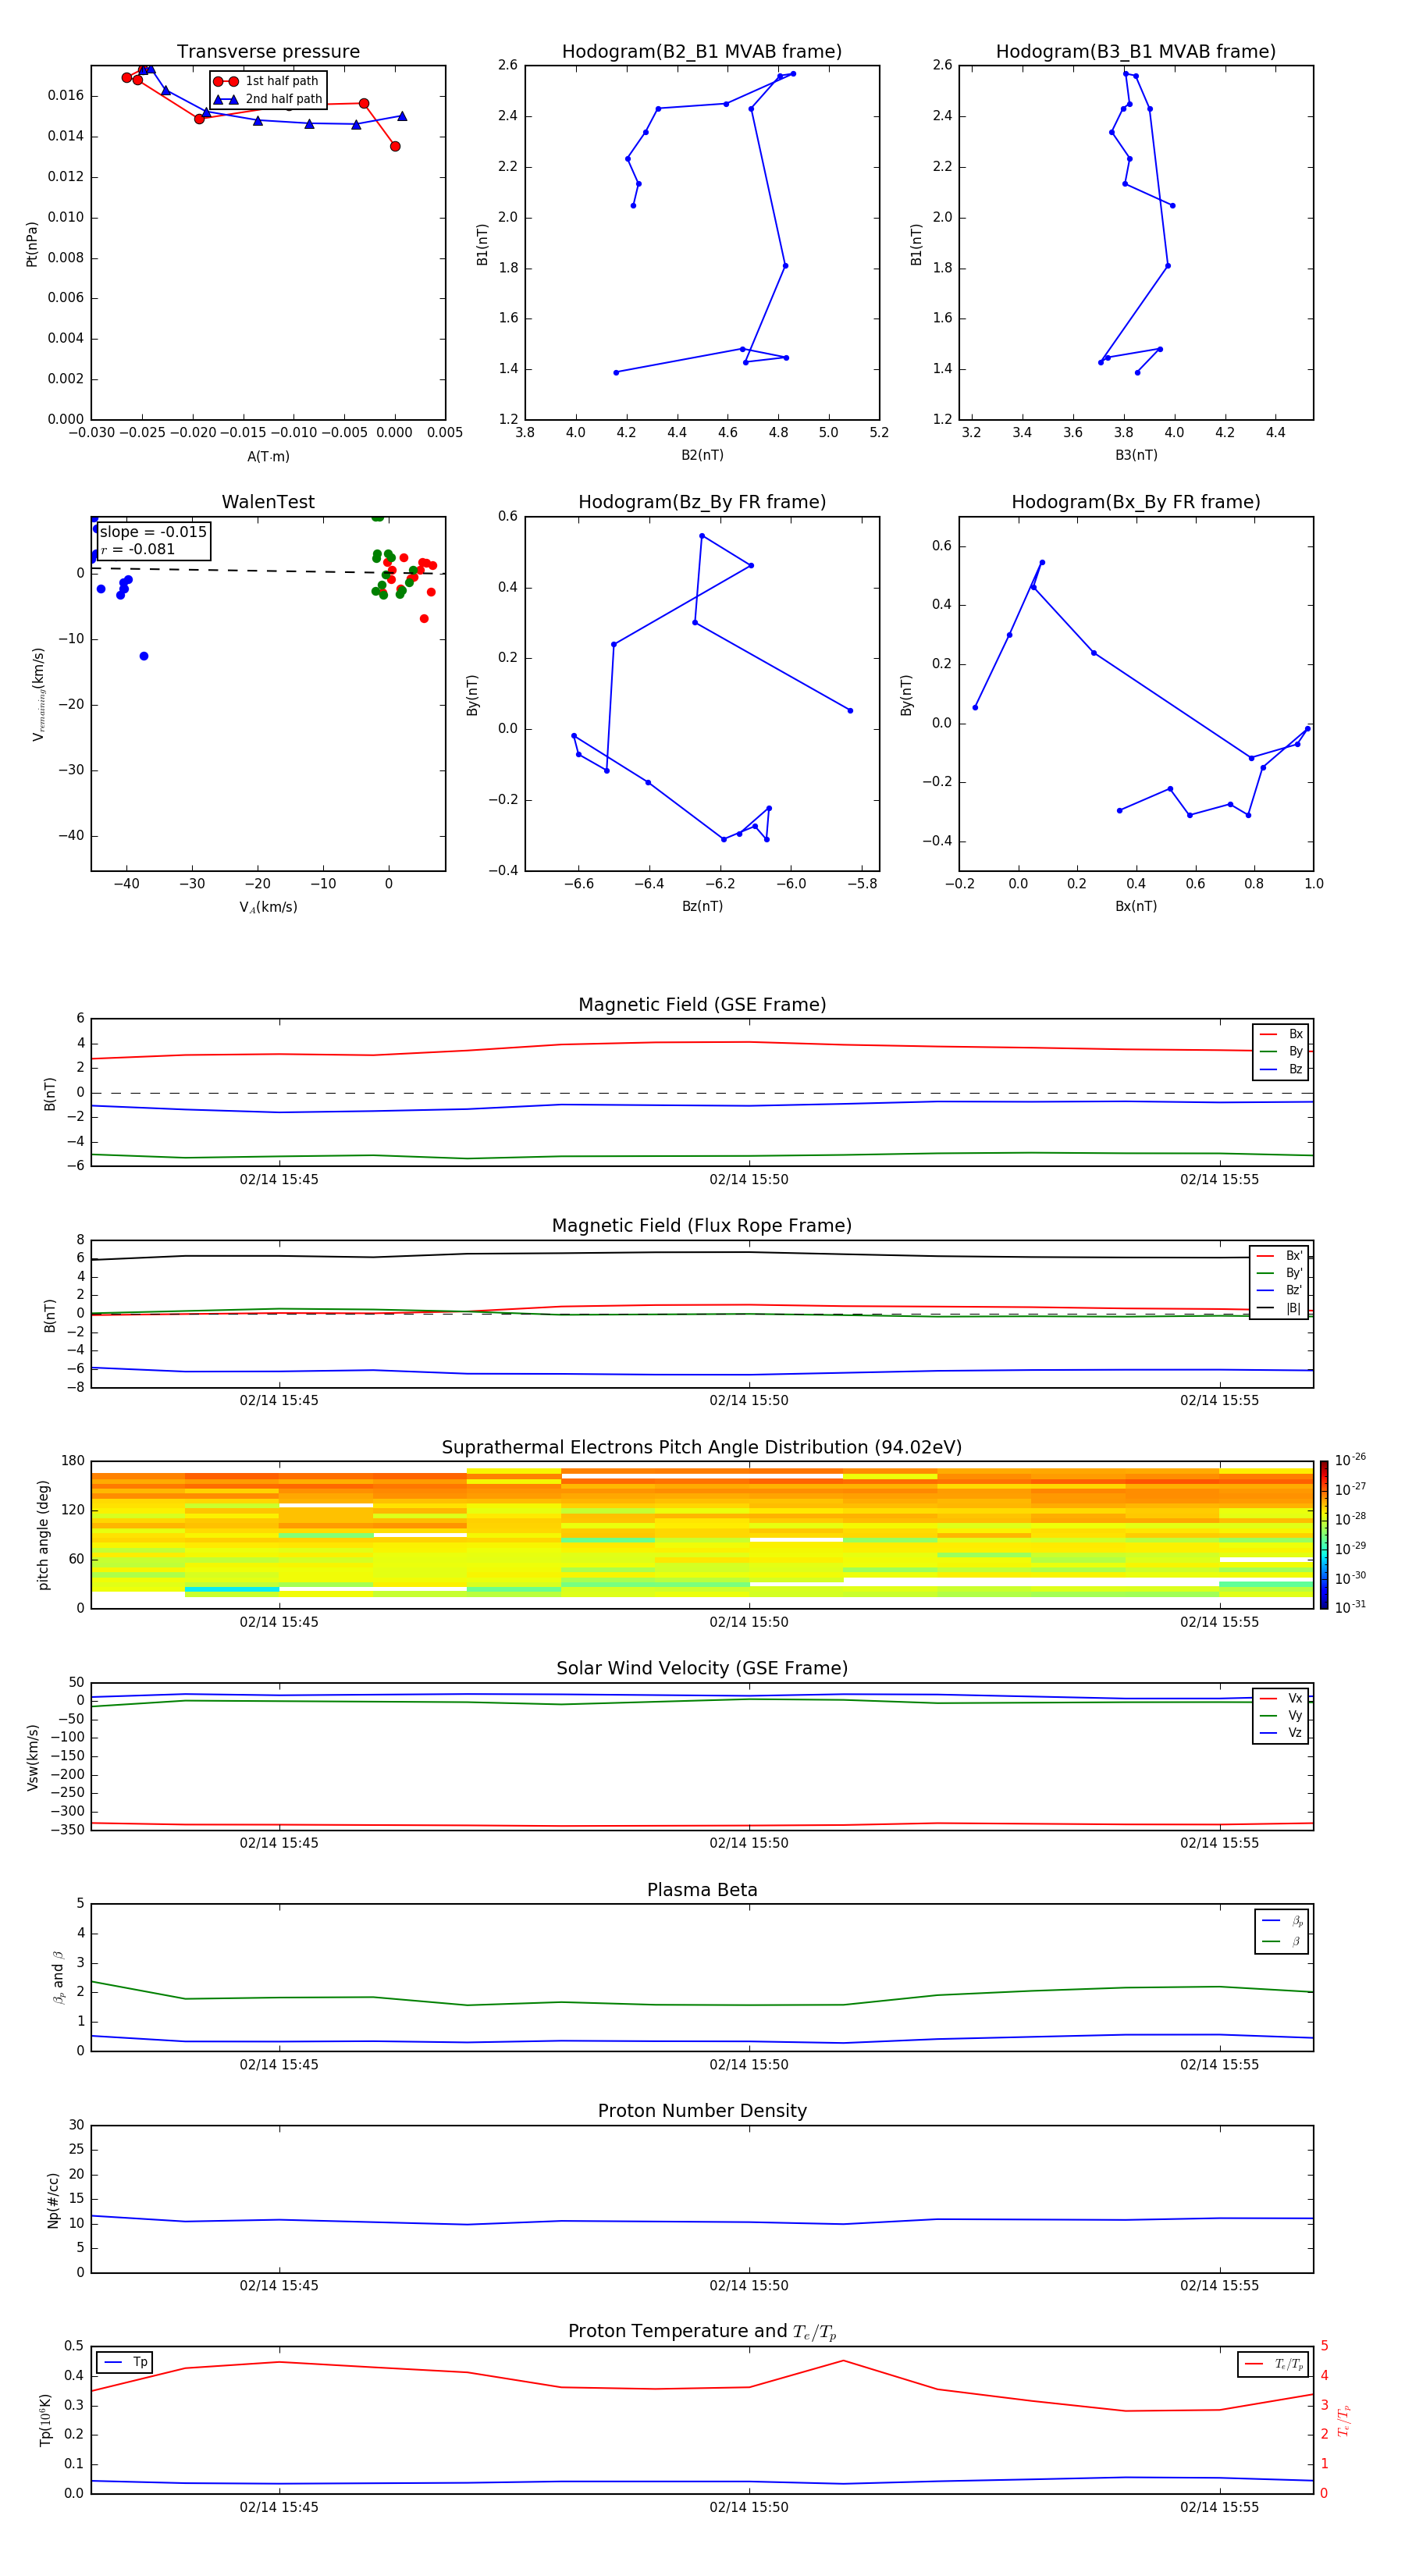Click the βp legend entry in Plasma Beta
Viewport: 1405px width, 2576px height.
pos(1282,1921)
